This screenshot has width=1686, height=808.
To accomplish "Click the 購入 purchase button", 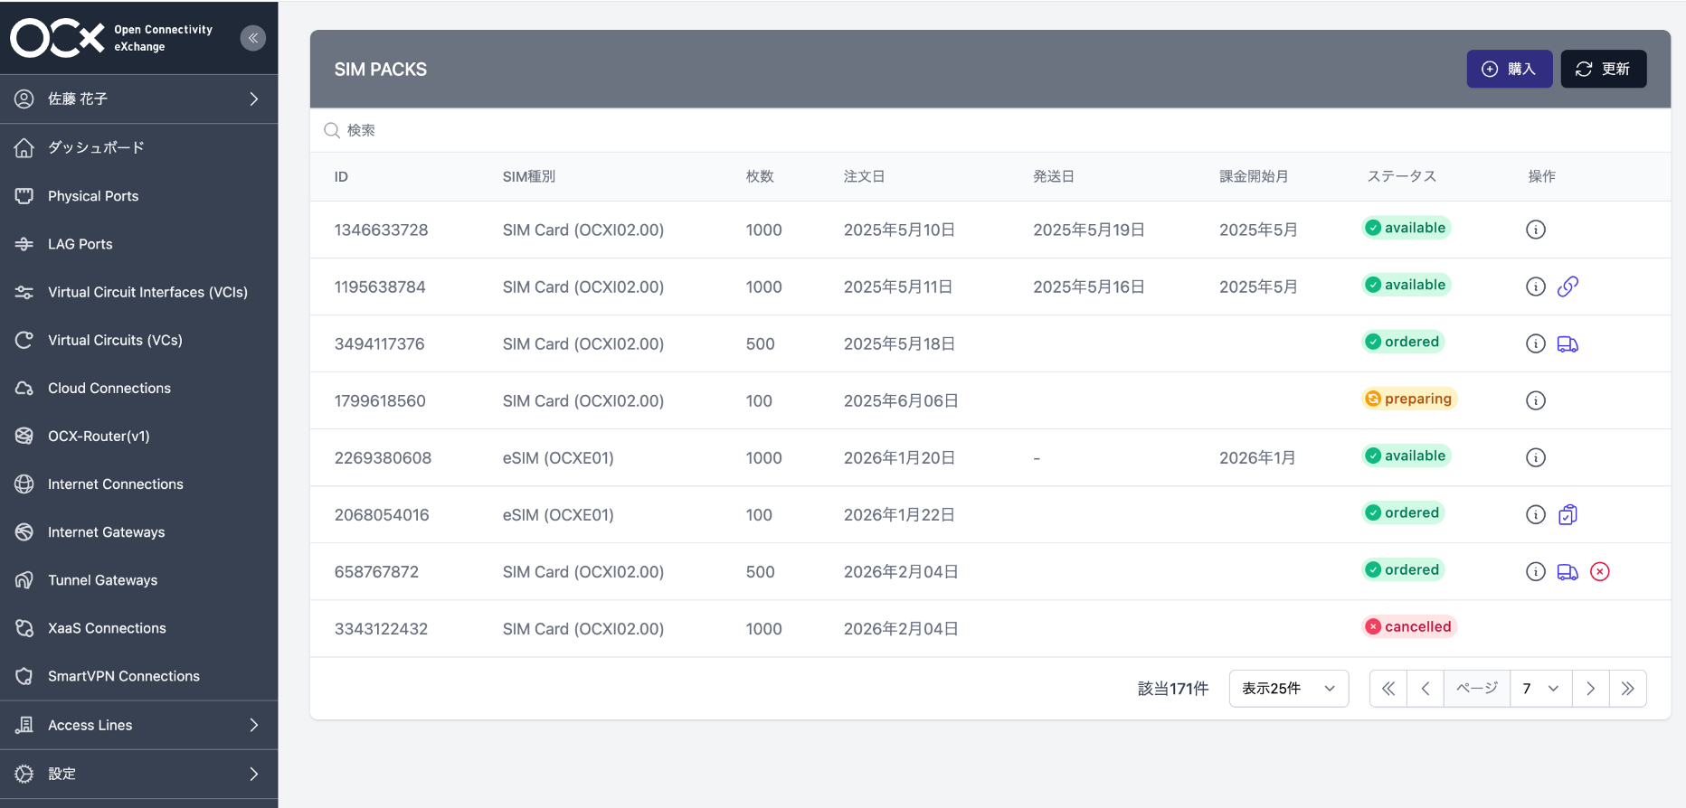I will click(x=1509, y=70).
